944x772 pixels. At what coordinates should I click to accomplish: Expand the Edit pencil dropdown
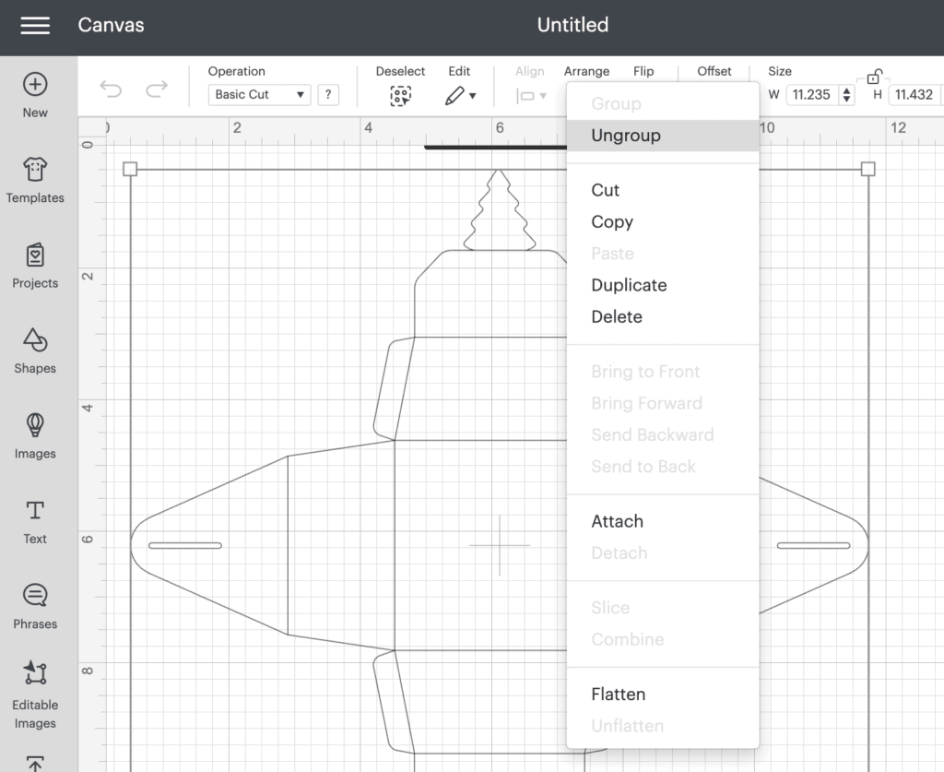(461, 95)
